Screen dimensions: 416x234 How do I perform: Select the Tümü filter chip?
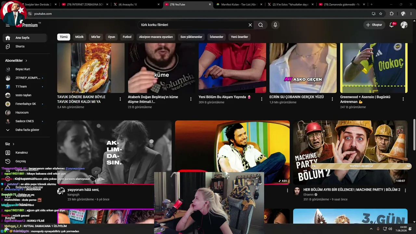click(x=64, y=37)
